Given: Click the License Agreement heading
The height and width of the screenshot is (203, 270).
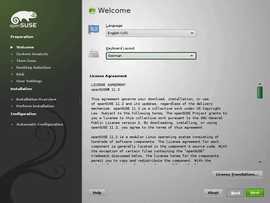Looking at the screenshot, I should click(x=108, y=76).
